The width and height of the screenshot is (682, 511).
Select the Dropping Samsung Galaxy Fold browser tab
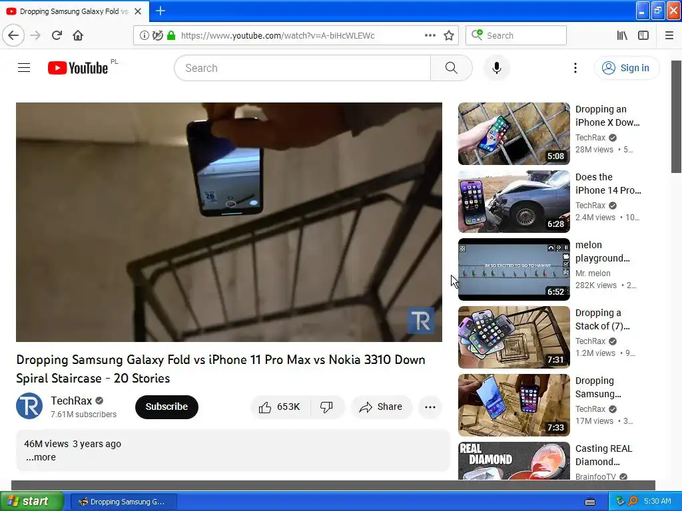pos(74,11)
